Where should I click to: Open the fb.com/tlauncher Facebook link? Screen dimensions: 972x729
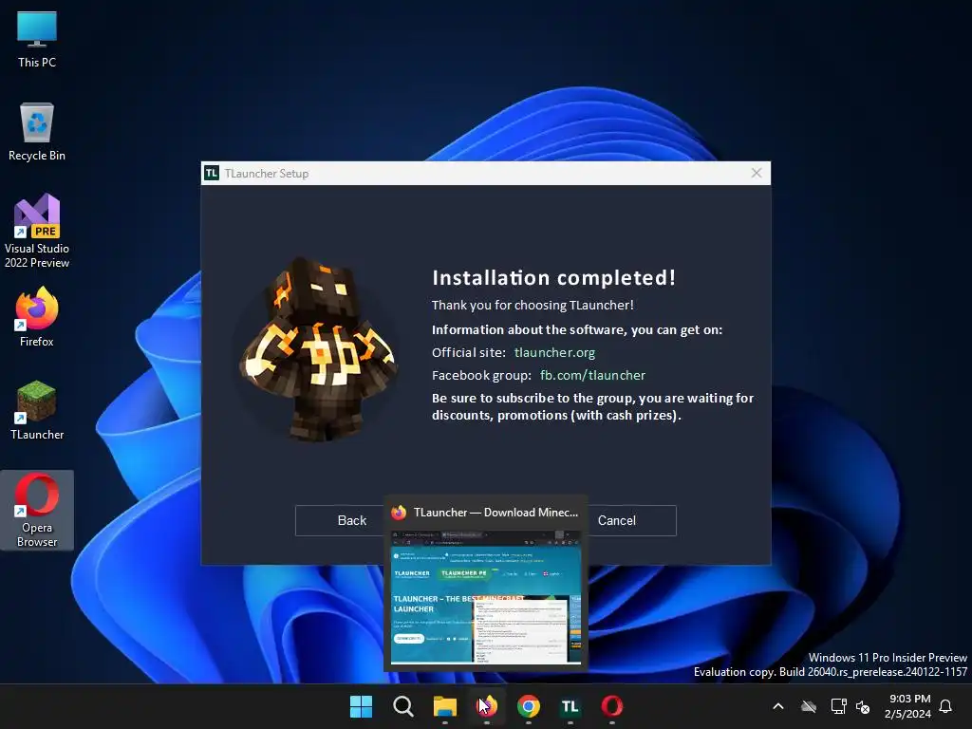[592, 375]
